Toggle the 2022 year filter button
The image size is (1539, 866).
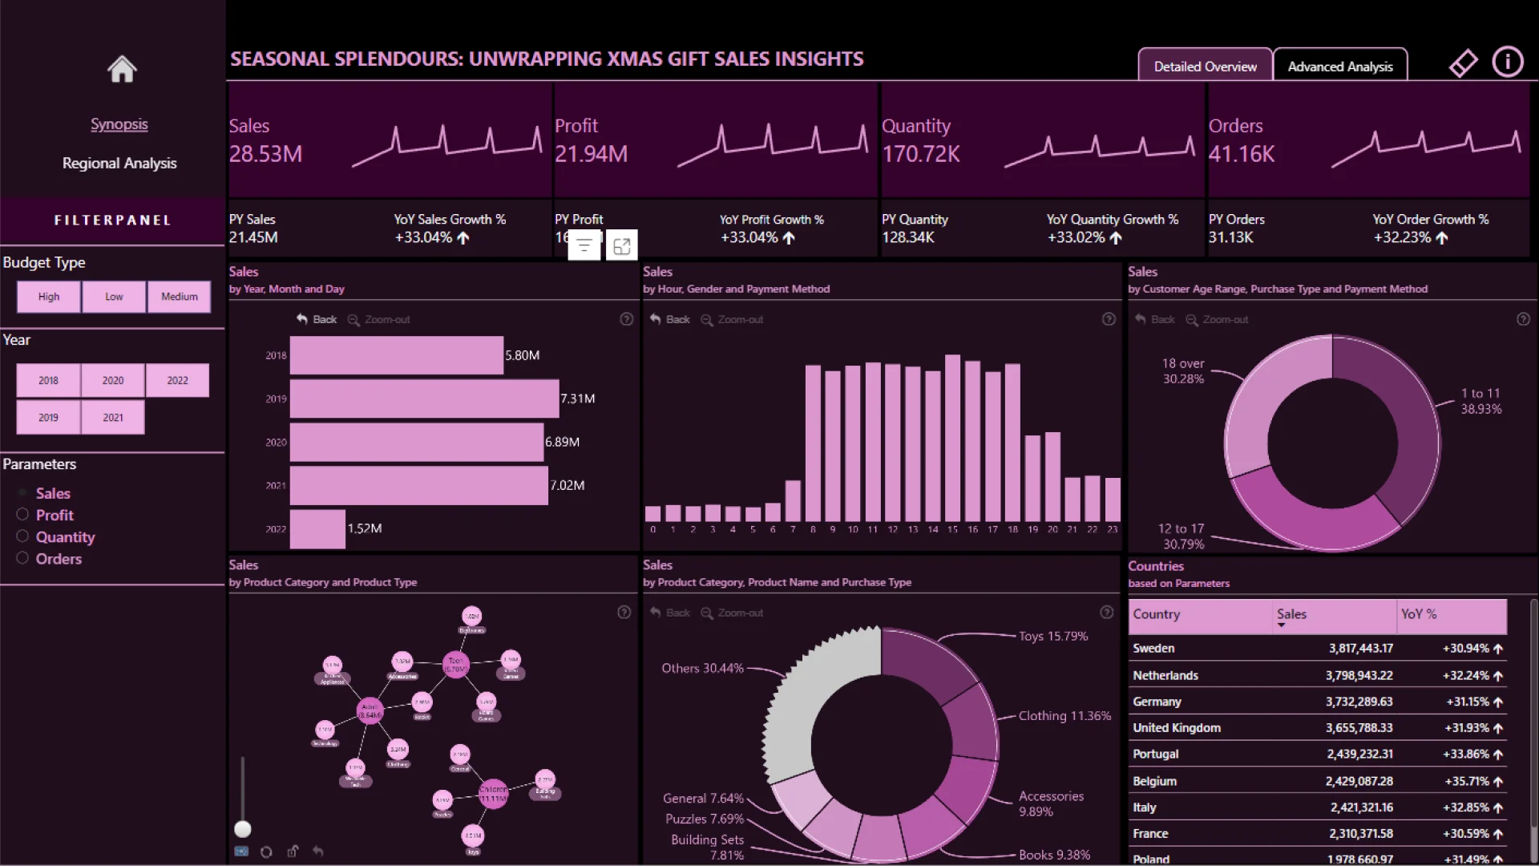[x=177, y=380]
